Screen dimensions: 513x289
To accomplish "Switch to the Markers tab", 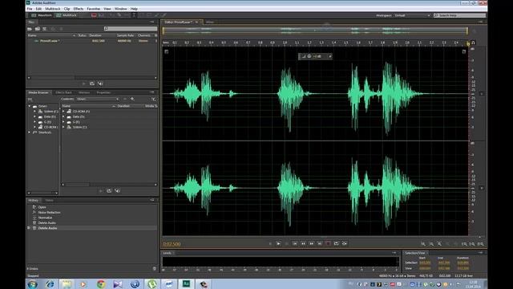I will pyautogui.click(x=84, y=93).
